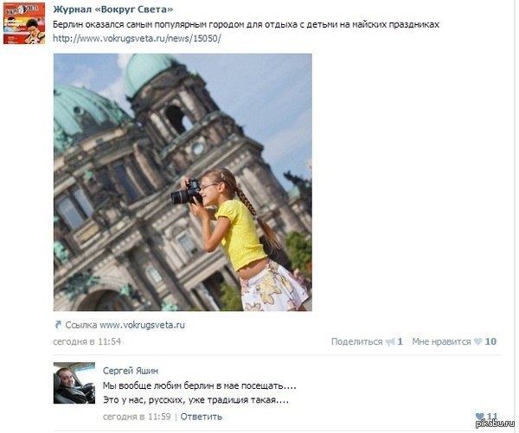The height and width of the screenshot is (433, 519).
Task: View the list of 10 post likes
Action: tap(490, 341)
